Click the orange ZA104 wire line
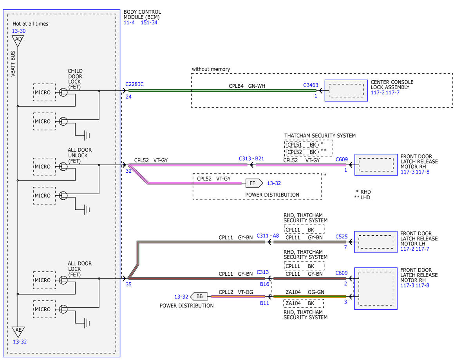Image resolution: width=470 pixels, height=363 pixels. click(309, 296)
